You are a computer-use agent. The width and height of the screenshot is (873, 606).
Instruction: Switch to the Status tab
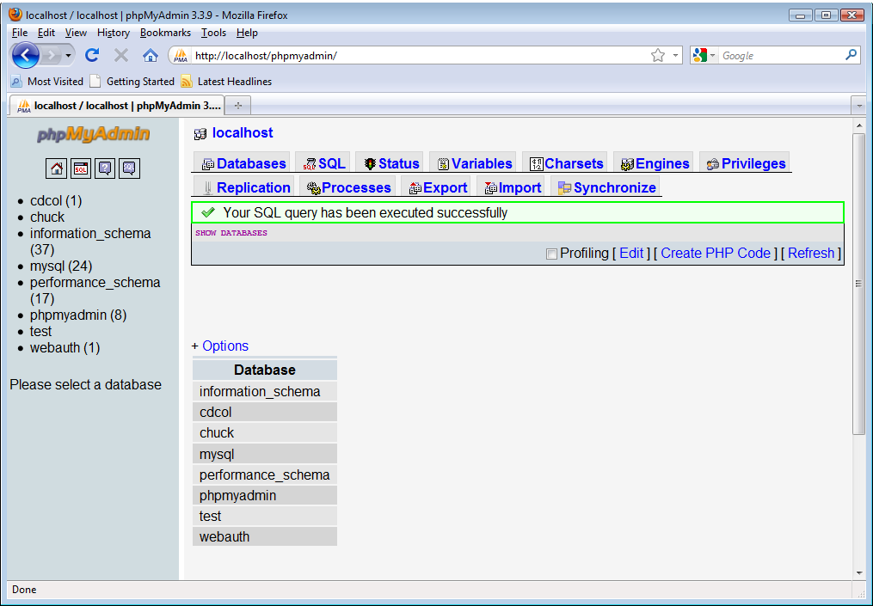click(390, 163)
